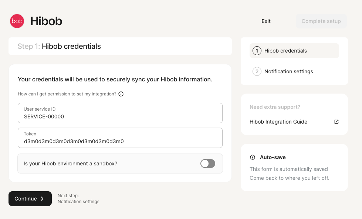
Task: Click the step 2 circled number icon
Action: [257, 71]
